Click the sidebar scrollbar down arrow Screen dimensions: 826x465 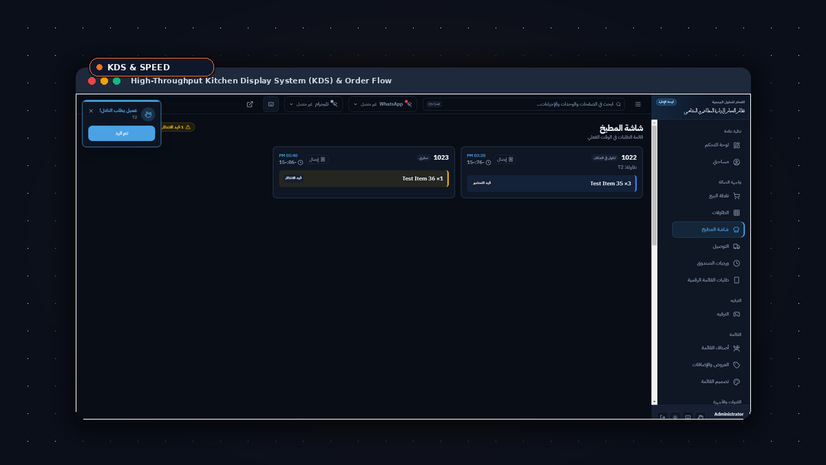click(655, 402)
